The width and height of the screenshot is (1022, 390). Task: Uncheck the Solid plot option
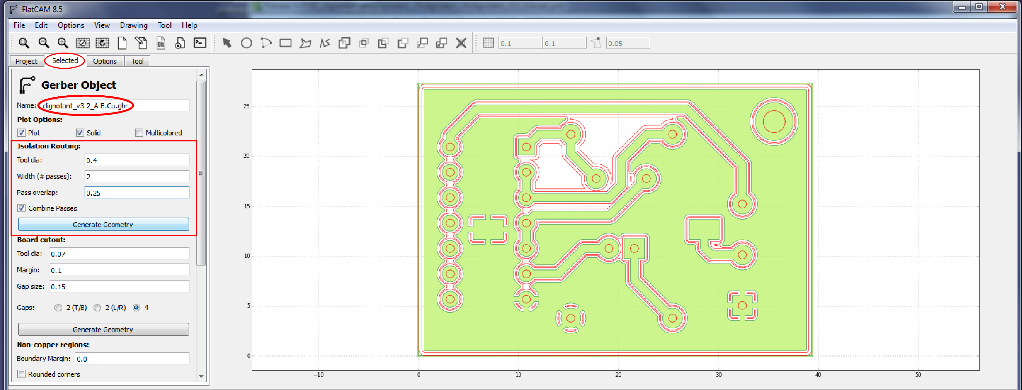(80, 133)
